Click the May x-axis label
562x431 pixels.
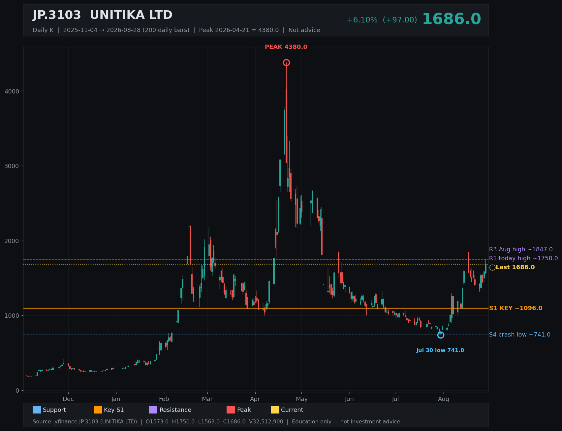(x=301, y=399)
